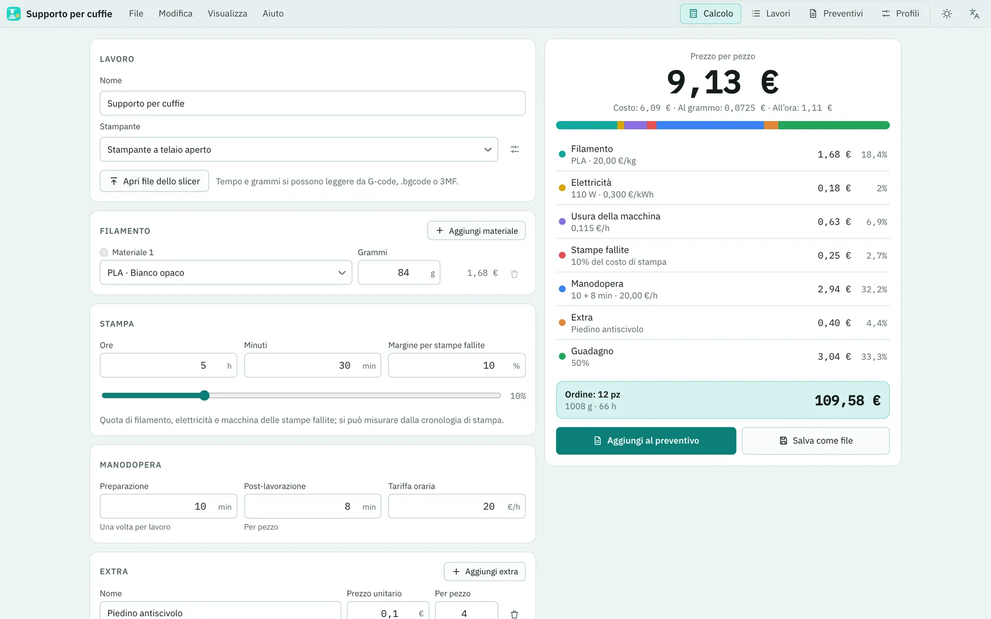Delete Materiale 1 with trash icon
This screenshot has height=619, width=991.
(514, 273)
